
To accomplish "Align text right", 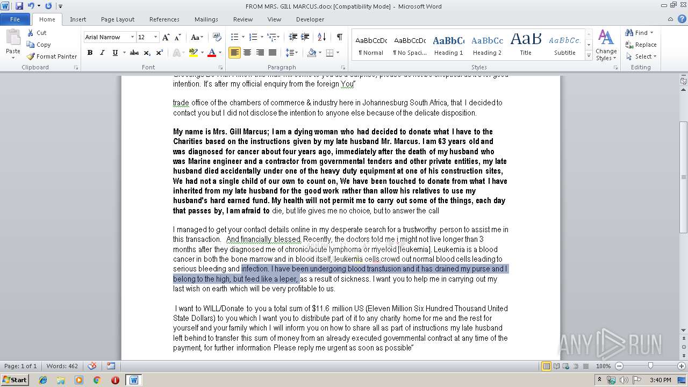I will point(260,53).
